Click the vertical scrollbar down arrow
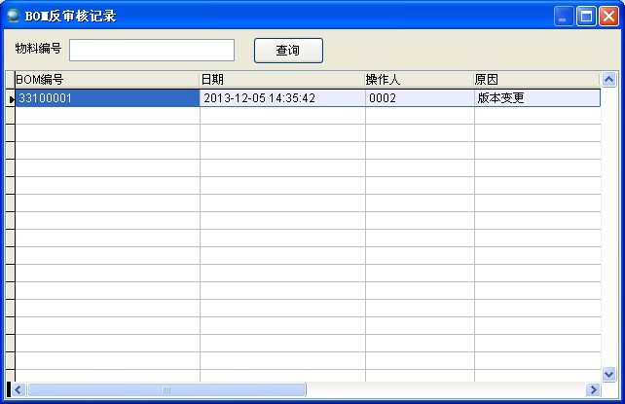The width and height of the screenshot is (625, 404). pyautogui.click(x=609, y=374)
